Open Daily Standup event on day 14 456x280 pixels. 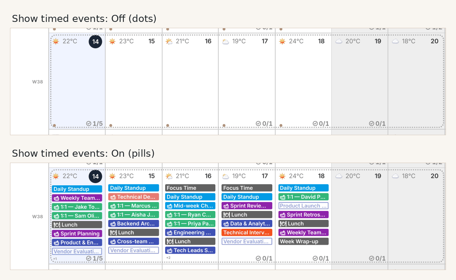pos(77,189)
